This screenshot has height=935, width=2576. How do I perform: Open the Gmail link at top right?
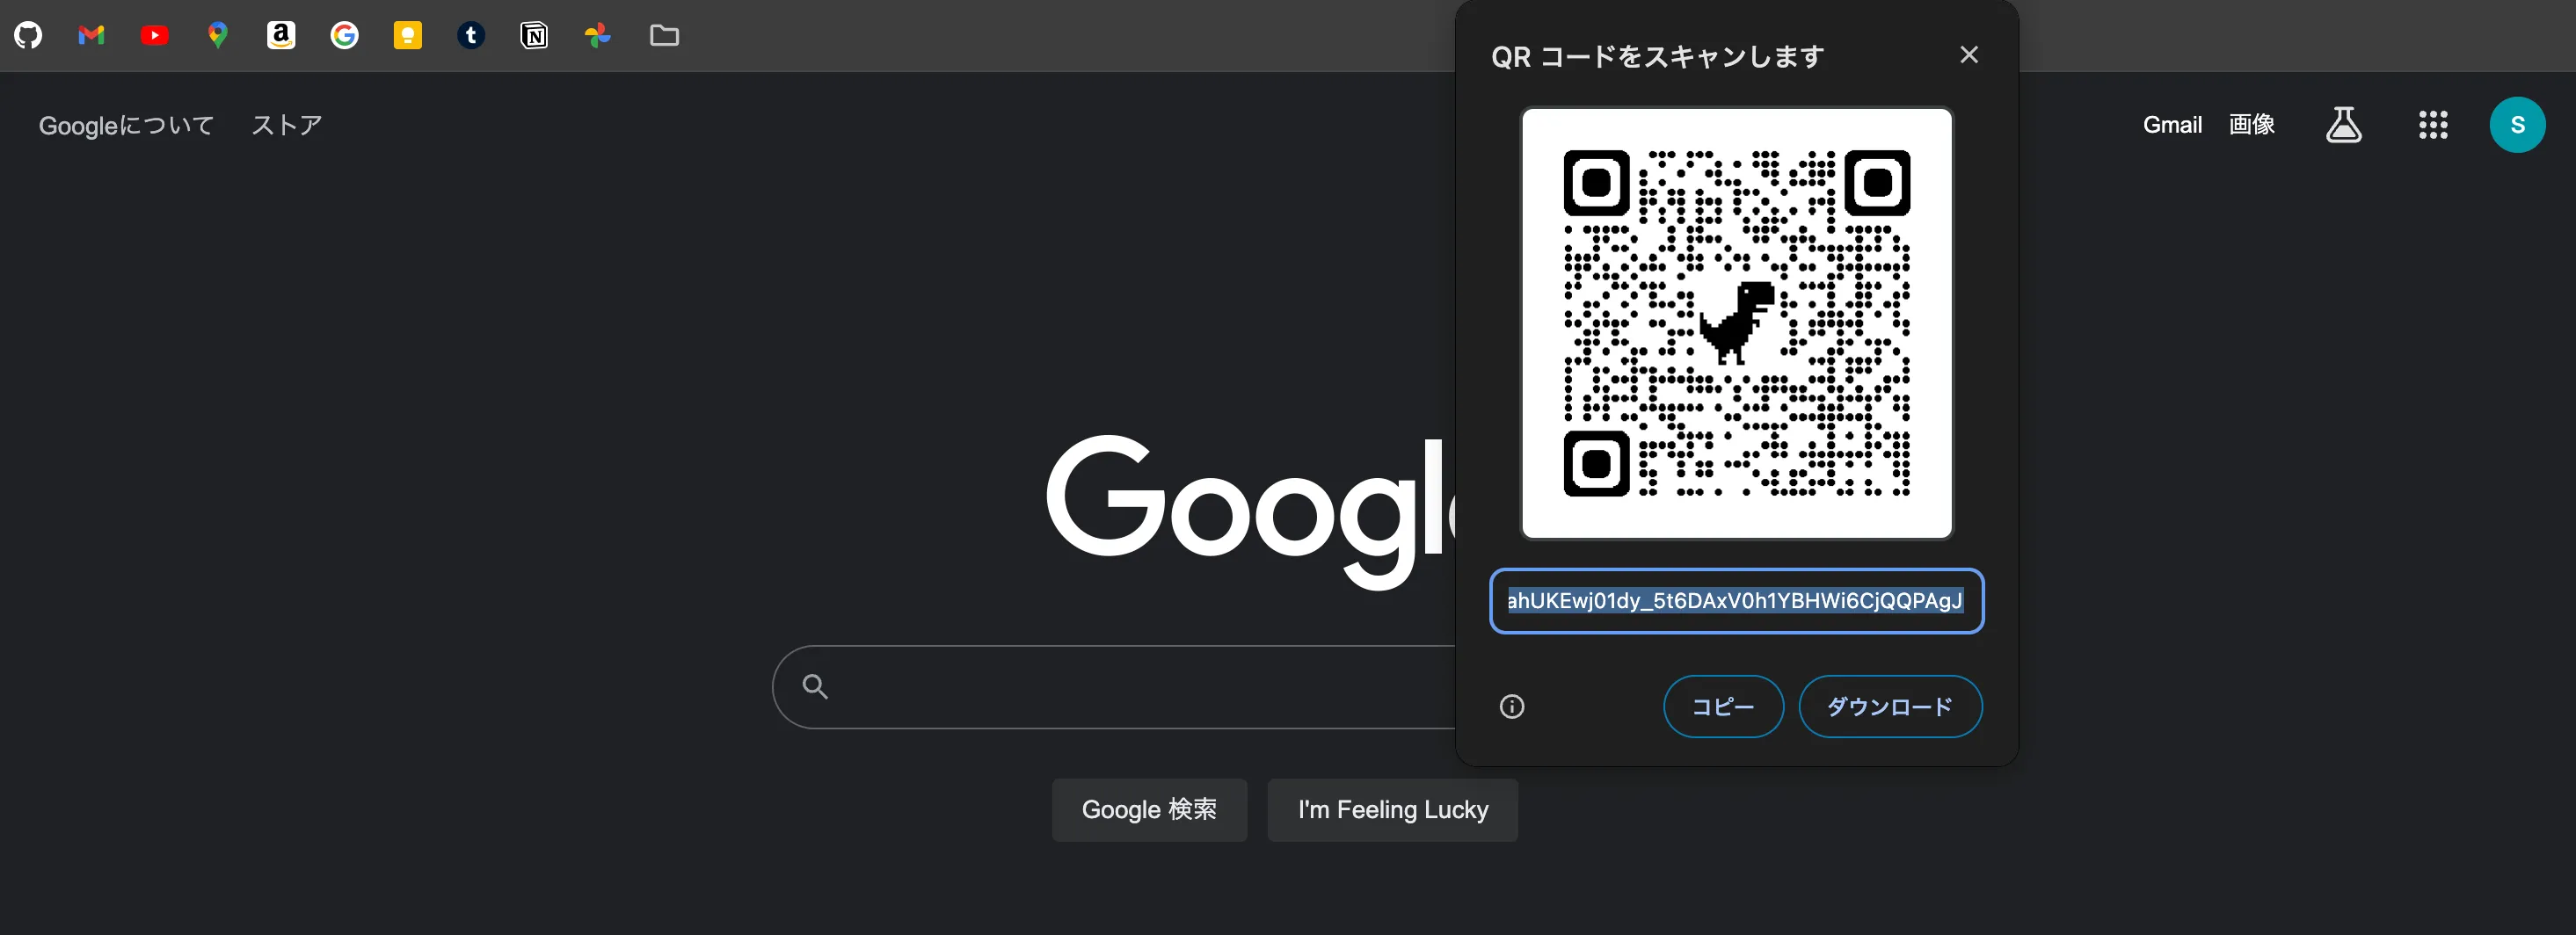pyautogui.click(x=2172, y=125)
